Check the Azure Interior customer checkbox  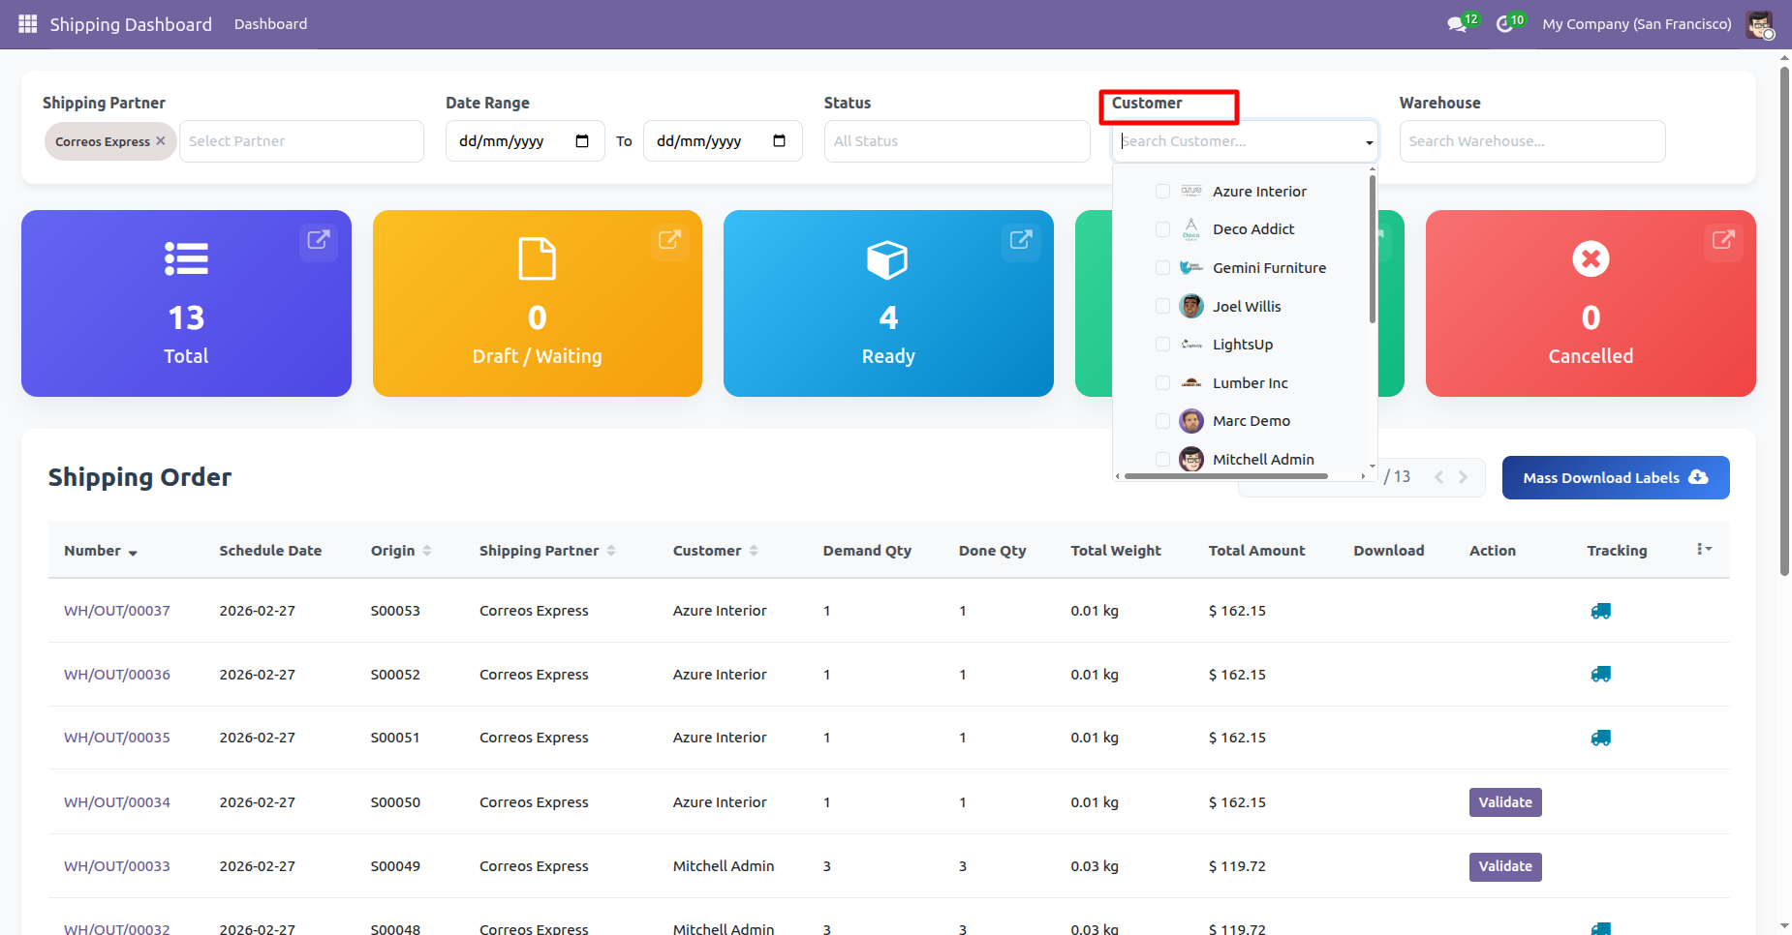(1162, 192)
